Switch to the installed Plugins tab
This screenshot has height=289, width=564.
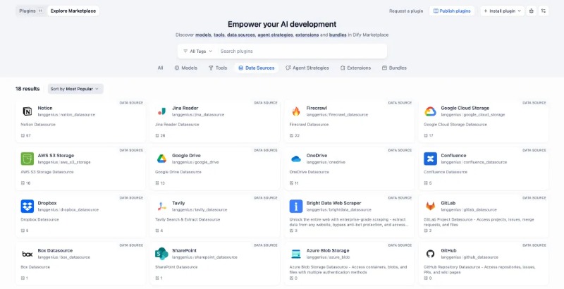pos(31,11)
